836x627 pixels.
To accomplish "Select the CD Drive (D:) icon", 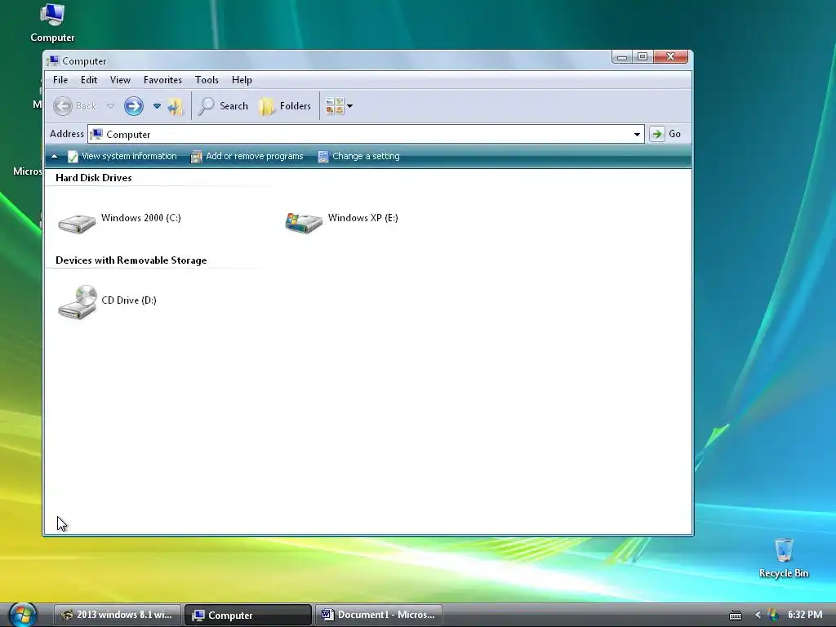I will pos(78,302).
